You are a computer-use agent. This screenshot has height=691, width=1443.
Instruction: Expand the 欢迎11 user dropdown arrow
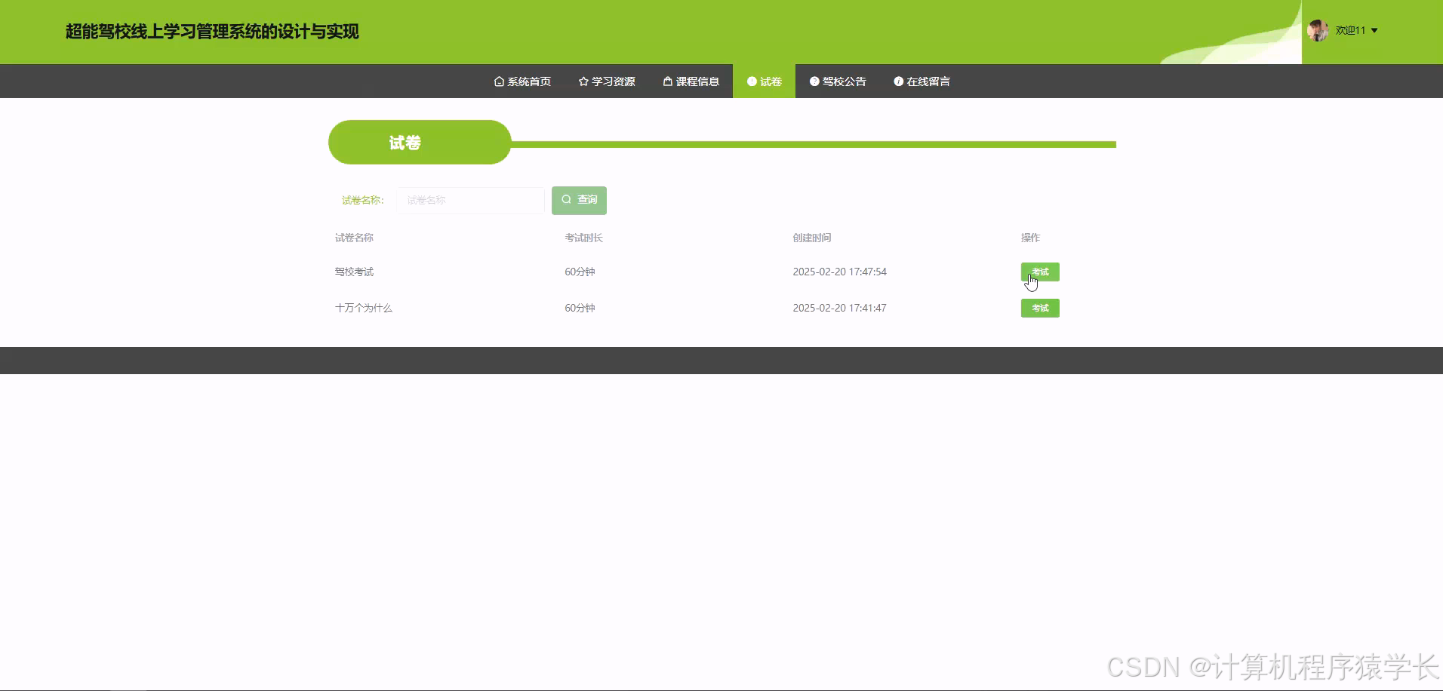[1374, 31]
